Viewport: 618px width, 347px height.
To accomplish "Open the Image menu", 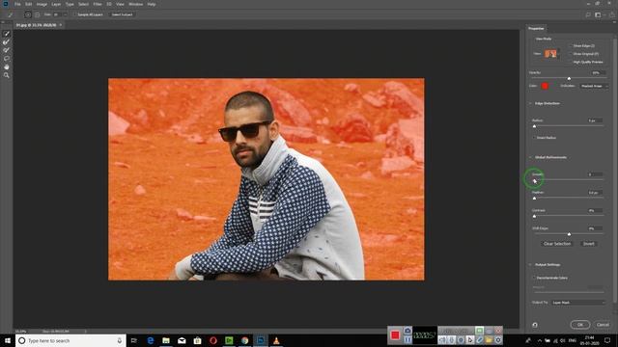I will [42, 4].
